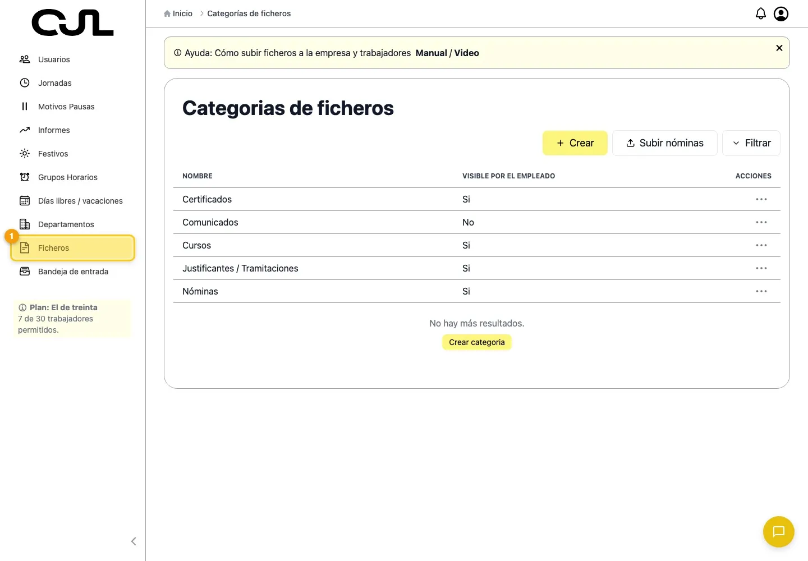Click the Comunicados category name
This screenshot has height=561, width=808.
[x=210, y=222]
